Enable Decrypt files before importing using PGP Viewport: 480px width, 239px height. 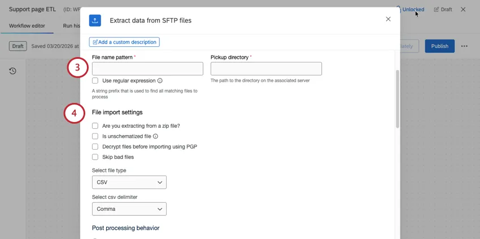[x=95, y=147]
